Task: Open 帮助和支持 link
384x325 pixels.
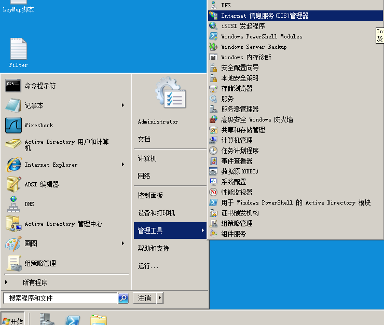Action: (x=153, y=248)
